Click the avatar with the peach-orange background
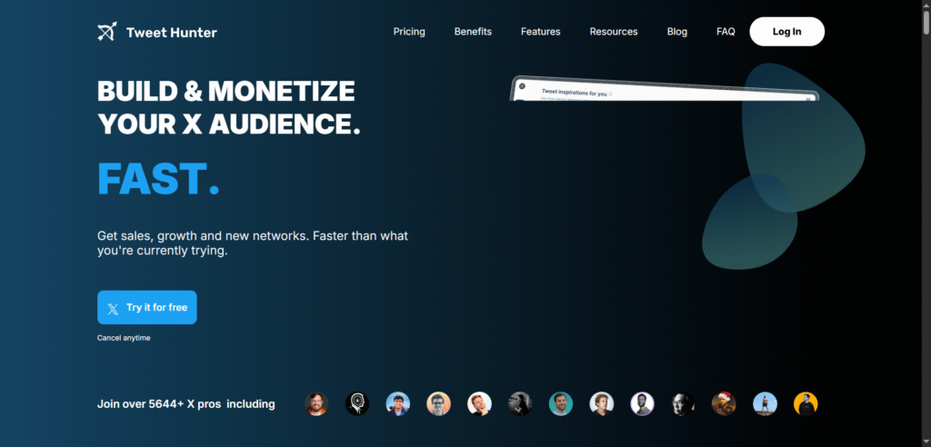 click(439, 404)
